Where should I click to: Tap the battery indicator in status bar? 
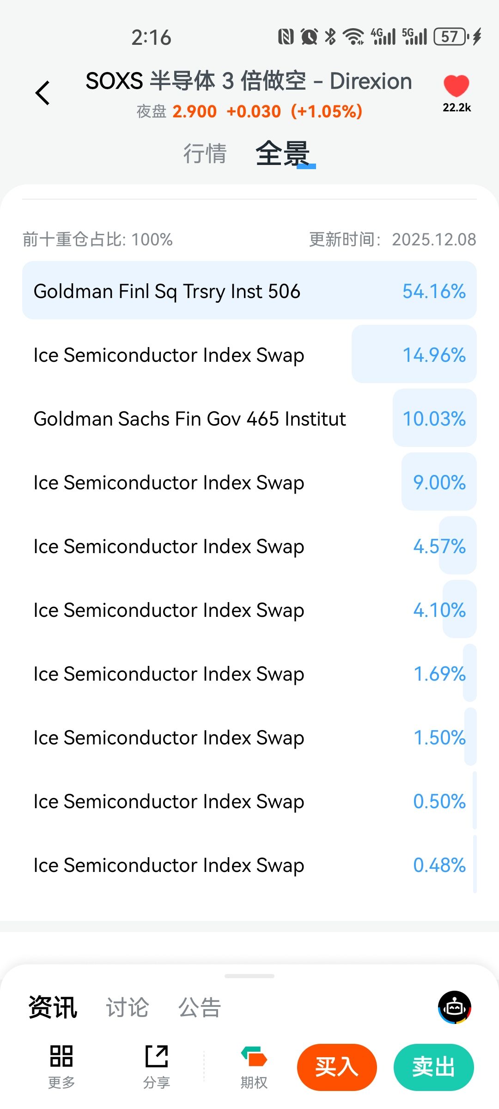click(x=450, y=37)
